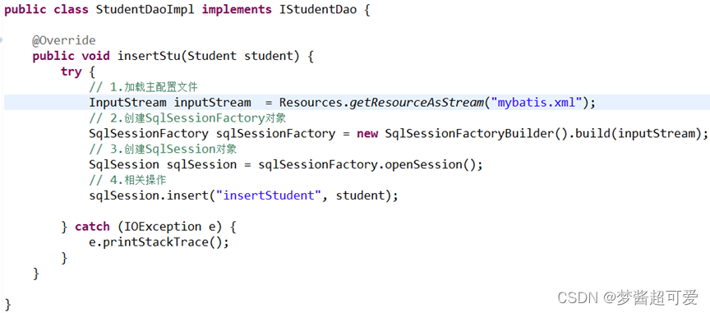Image resolution: width=710 pixels, height=313 pixels.
Task: Click the getResourceAsStream method call
Action: [x=416, y=103]
